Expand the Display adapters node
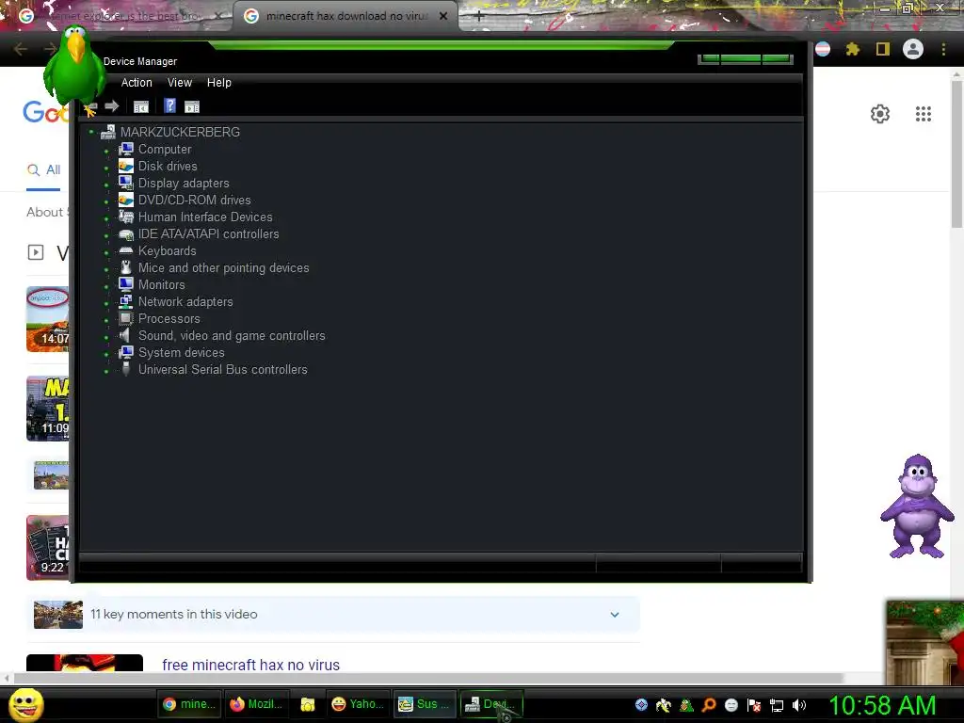The width and height of the screenshot is (964, 723). [106, 185]
